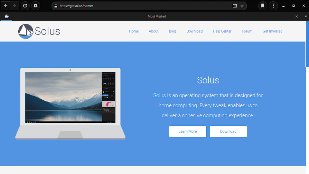The width and height of the screenshot is (309, 174).
Task: Bookmark this page with the star icon
Action: click(242, 6)
